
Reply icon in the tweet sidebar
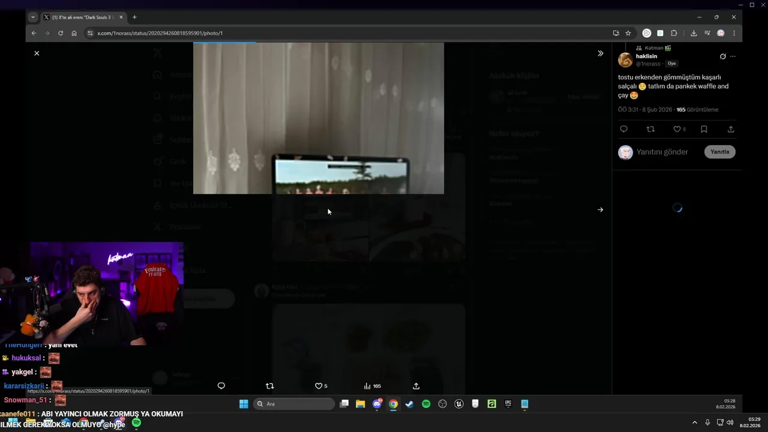[623, 129]
